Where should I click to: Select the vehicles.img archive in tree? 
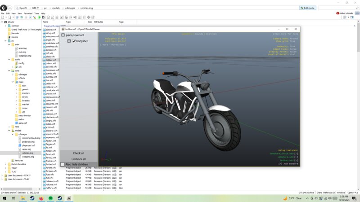tap(27, 153)
